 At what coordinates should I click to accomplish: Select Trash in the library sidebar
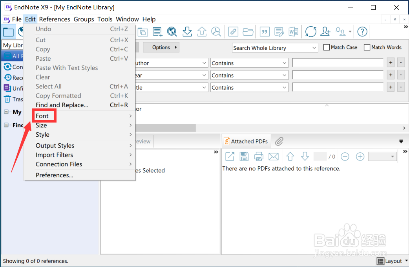14,99
